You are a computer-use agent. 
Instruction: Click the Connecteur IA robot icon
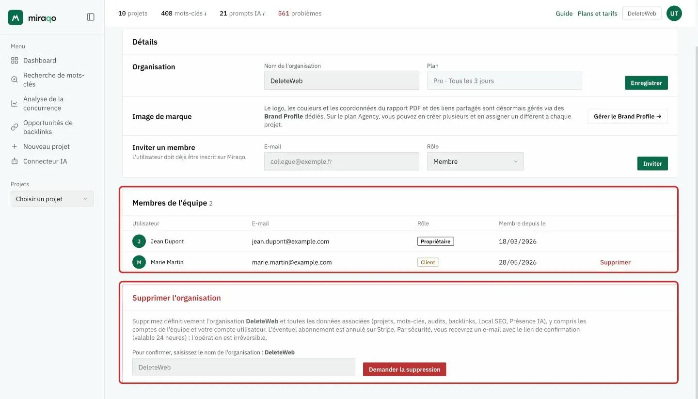(15, 161)
